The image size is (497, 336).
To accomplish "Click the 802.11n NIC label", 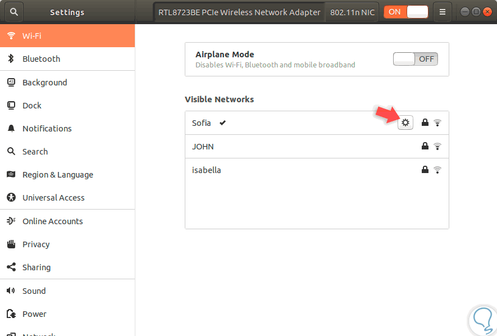I will (x=353, y=12).
